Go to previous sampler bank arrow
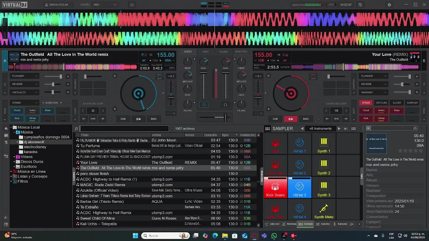 click(x=302, y=129)
